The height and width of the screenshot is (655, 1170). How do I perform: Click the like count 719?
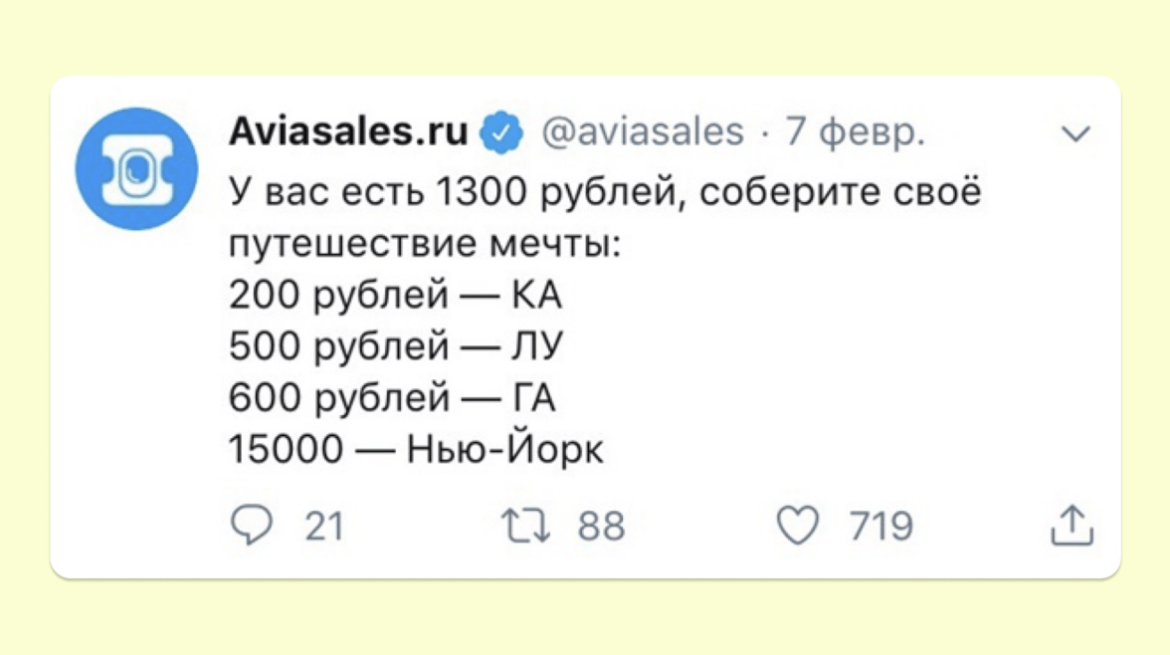pyautogui.click(x=880, y=527)
